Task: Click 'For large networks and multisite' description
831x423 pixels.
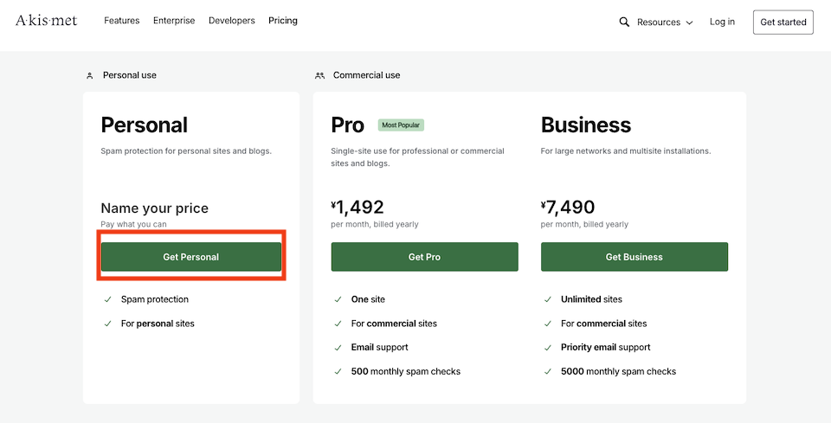Action: pos(626,151)
